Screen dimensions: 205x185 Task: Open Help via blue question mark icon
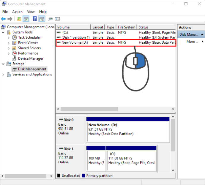coord(35,19)
